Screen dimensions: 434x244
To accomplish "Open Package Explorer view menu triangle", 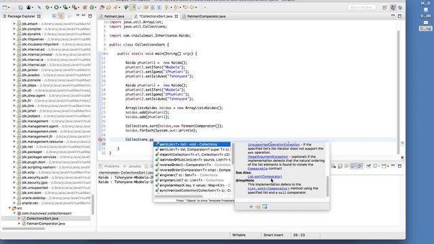I will 77,16.
